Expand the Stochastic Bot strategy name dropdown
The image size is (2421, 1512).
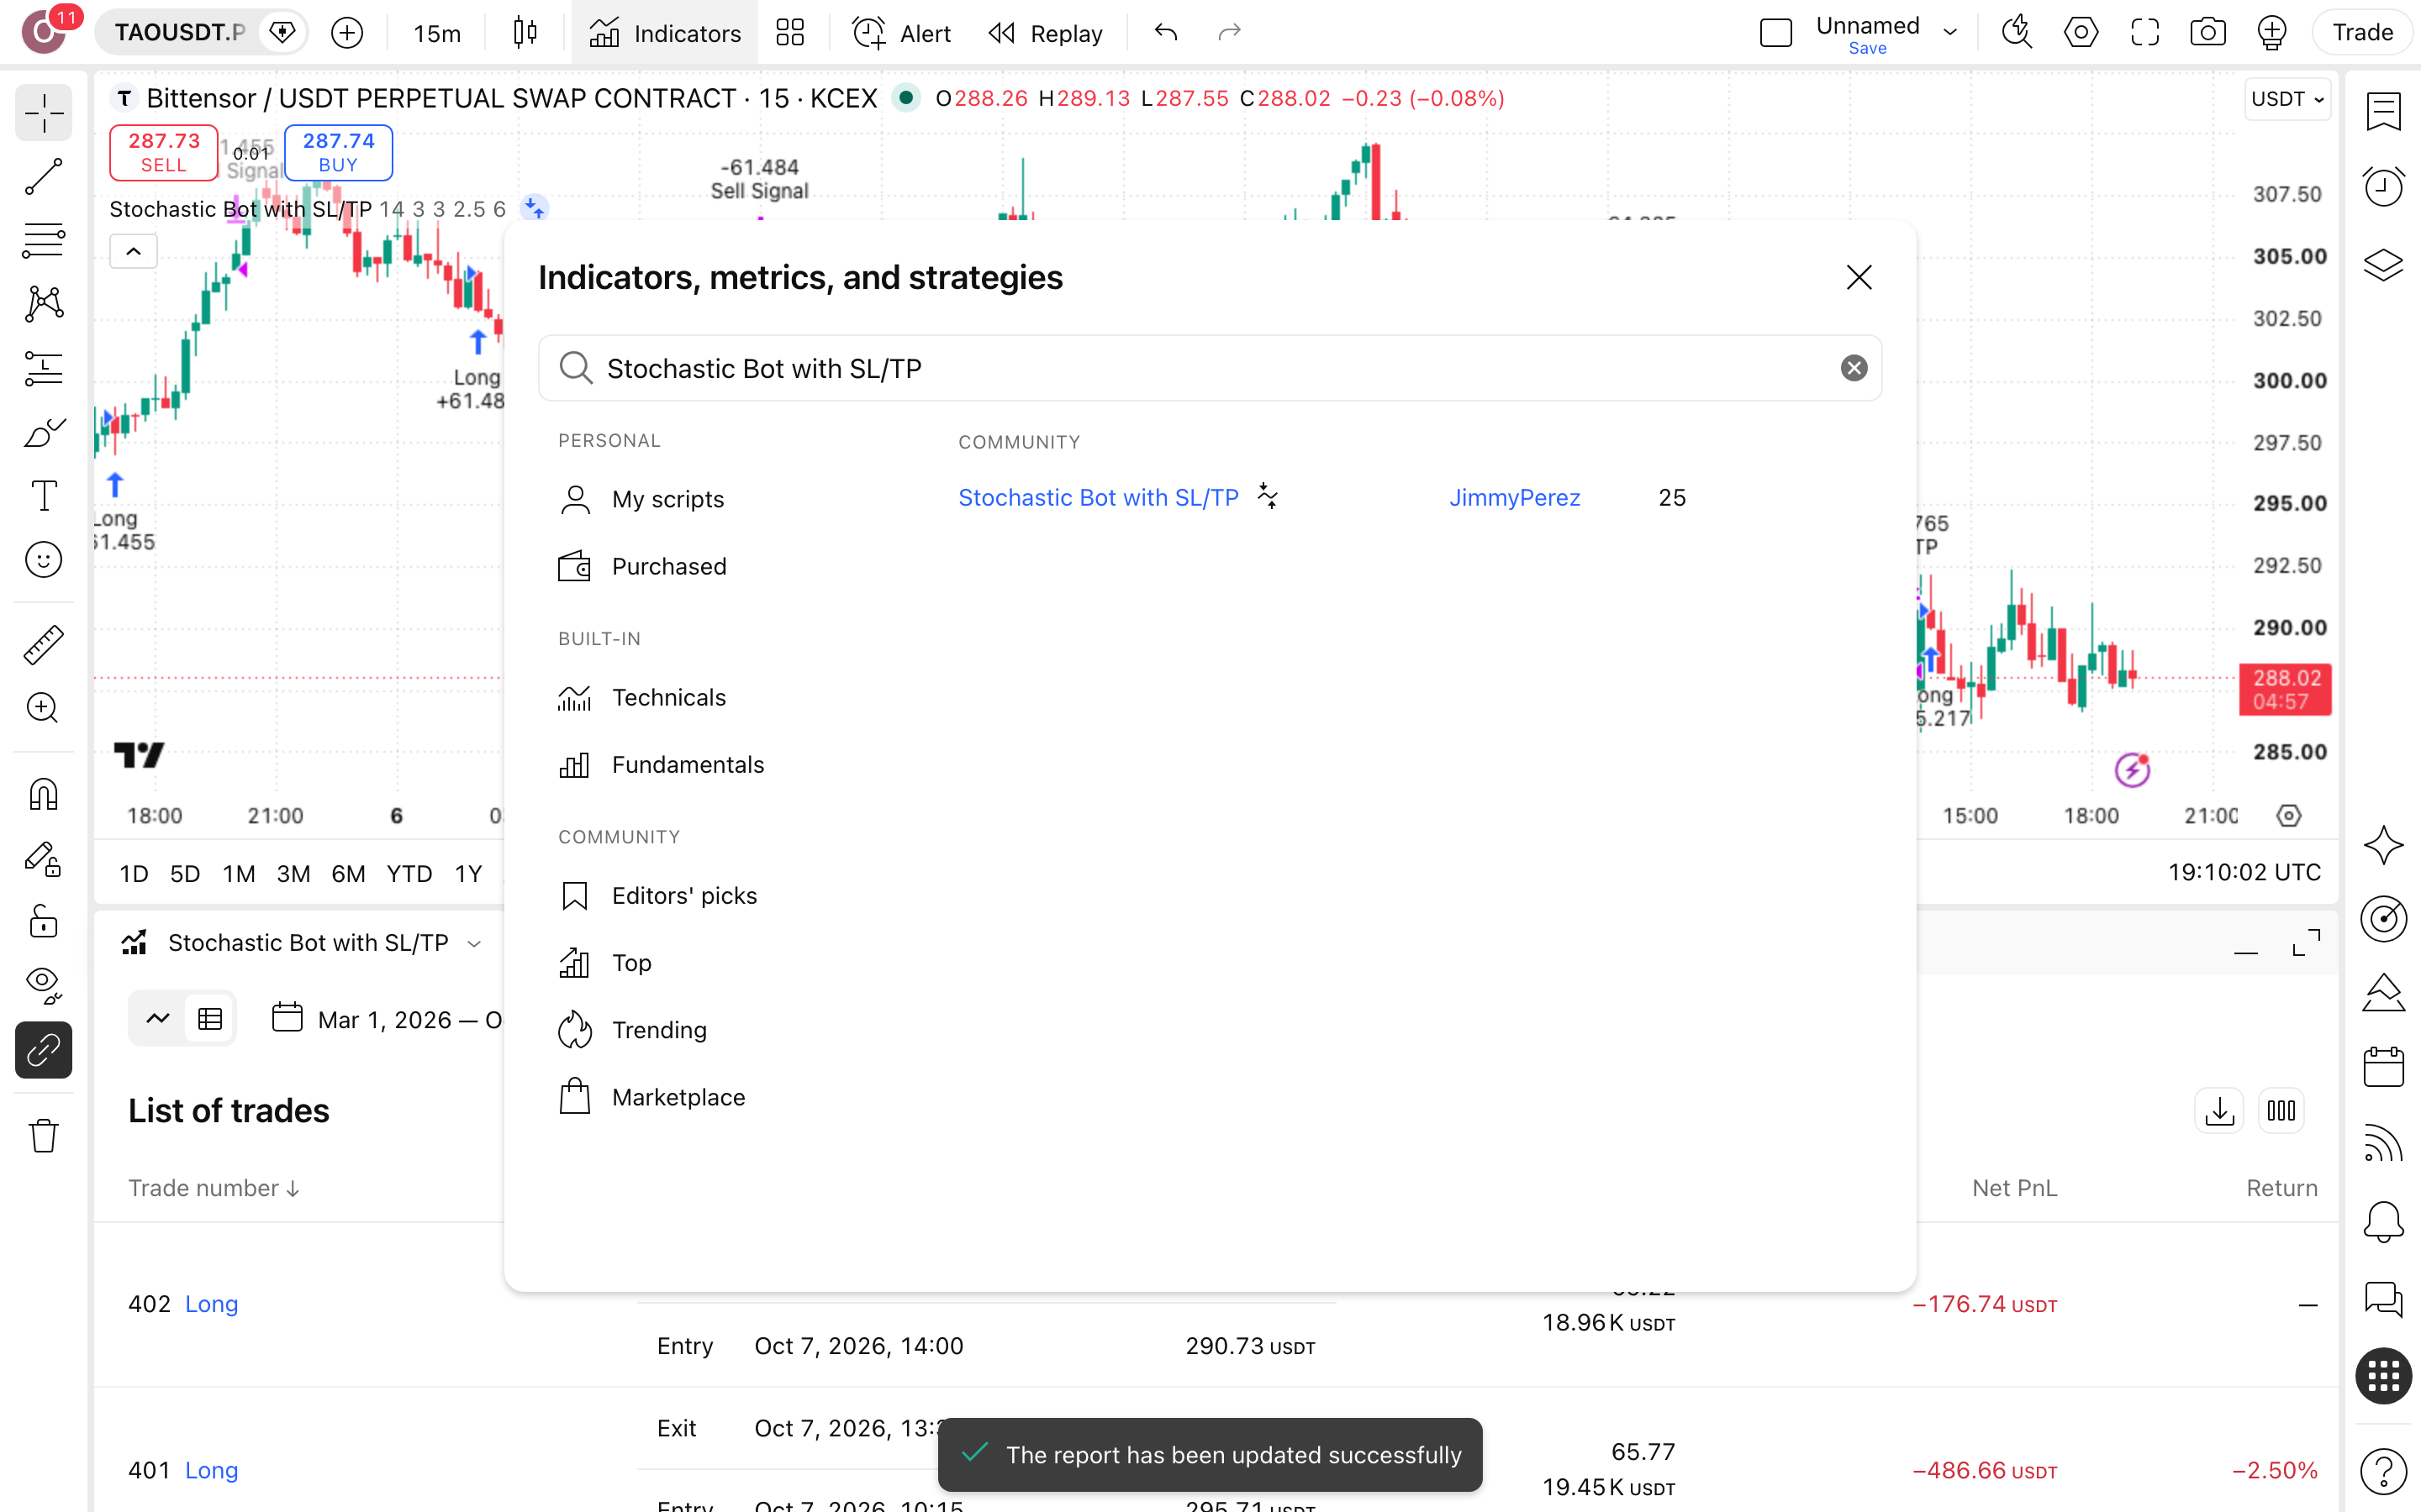coord(474,943)
